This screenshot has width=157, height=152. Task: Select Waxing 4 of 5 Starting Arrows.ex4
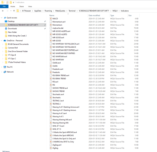(66, 107)
